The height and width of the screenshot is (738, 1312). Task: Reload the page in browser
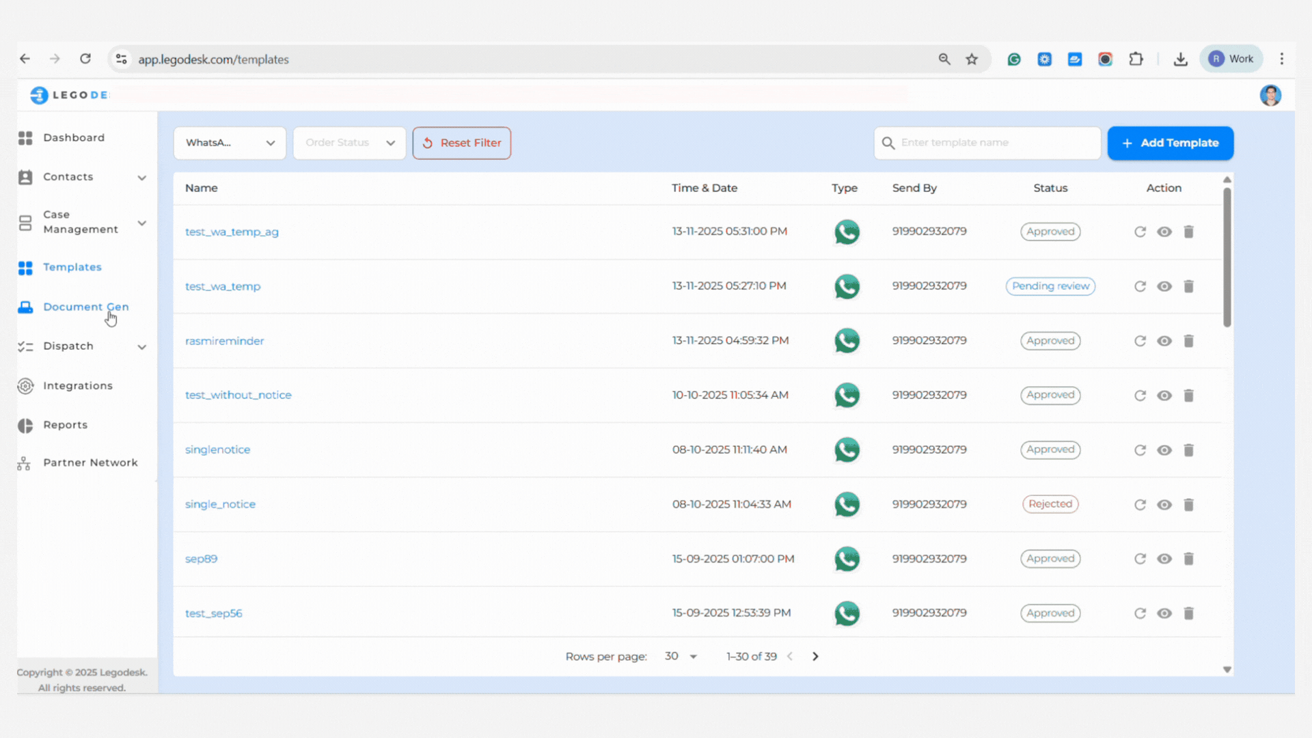click(85, 59)
